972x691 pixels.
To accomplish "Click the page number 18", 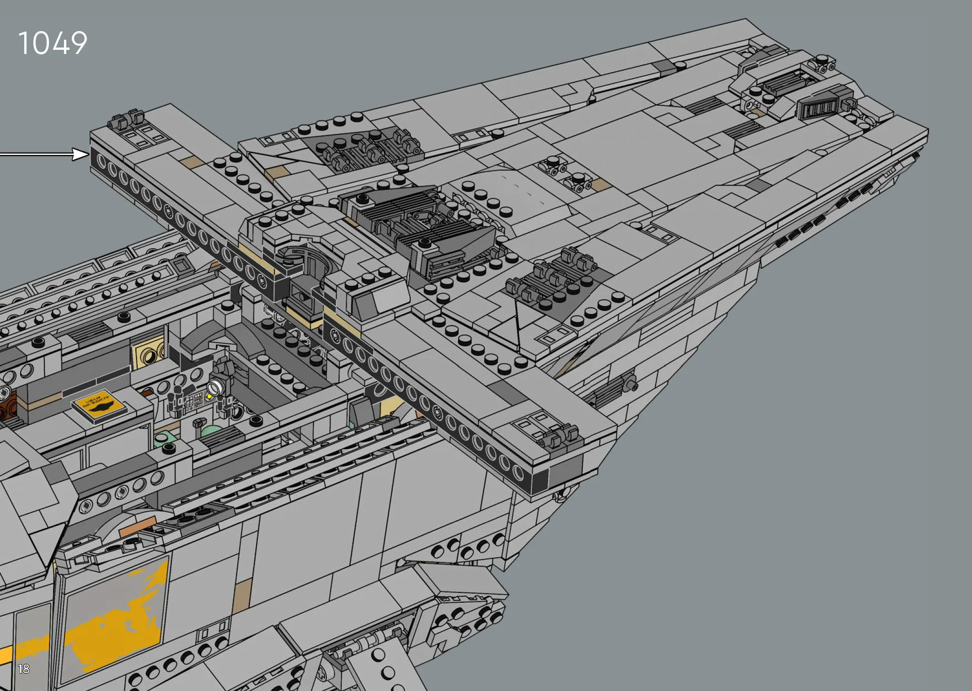I will 24,669.
